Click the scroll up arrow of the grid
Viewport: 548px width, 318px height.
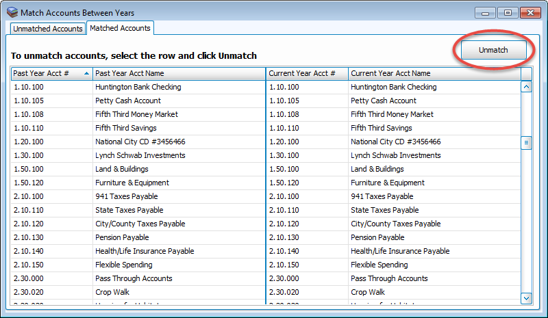(x=526, y=87)
